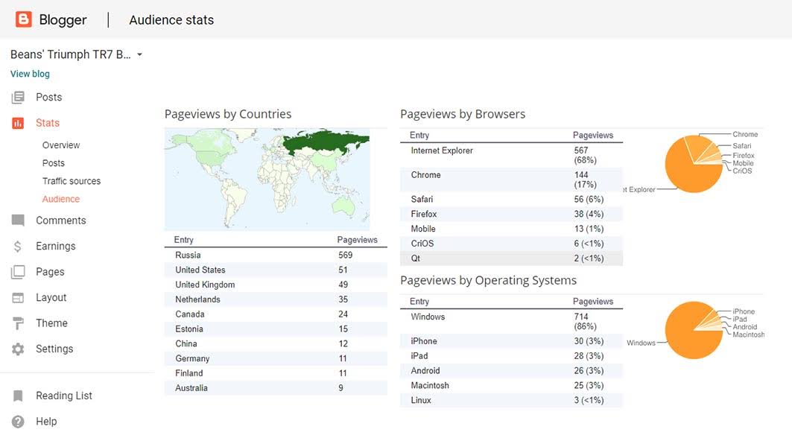792x441 pixels.
Task: Open Reading List label
Action: (63, 396)
